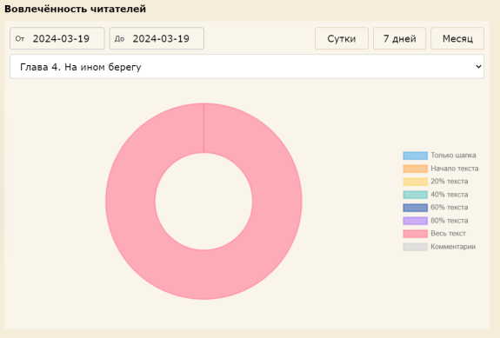The height and width of the screenshot is (338, 500).
Task: Toggle the '20% текста' yellow legend swatch
Action: [415, 182]
